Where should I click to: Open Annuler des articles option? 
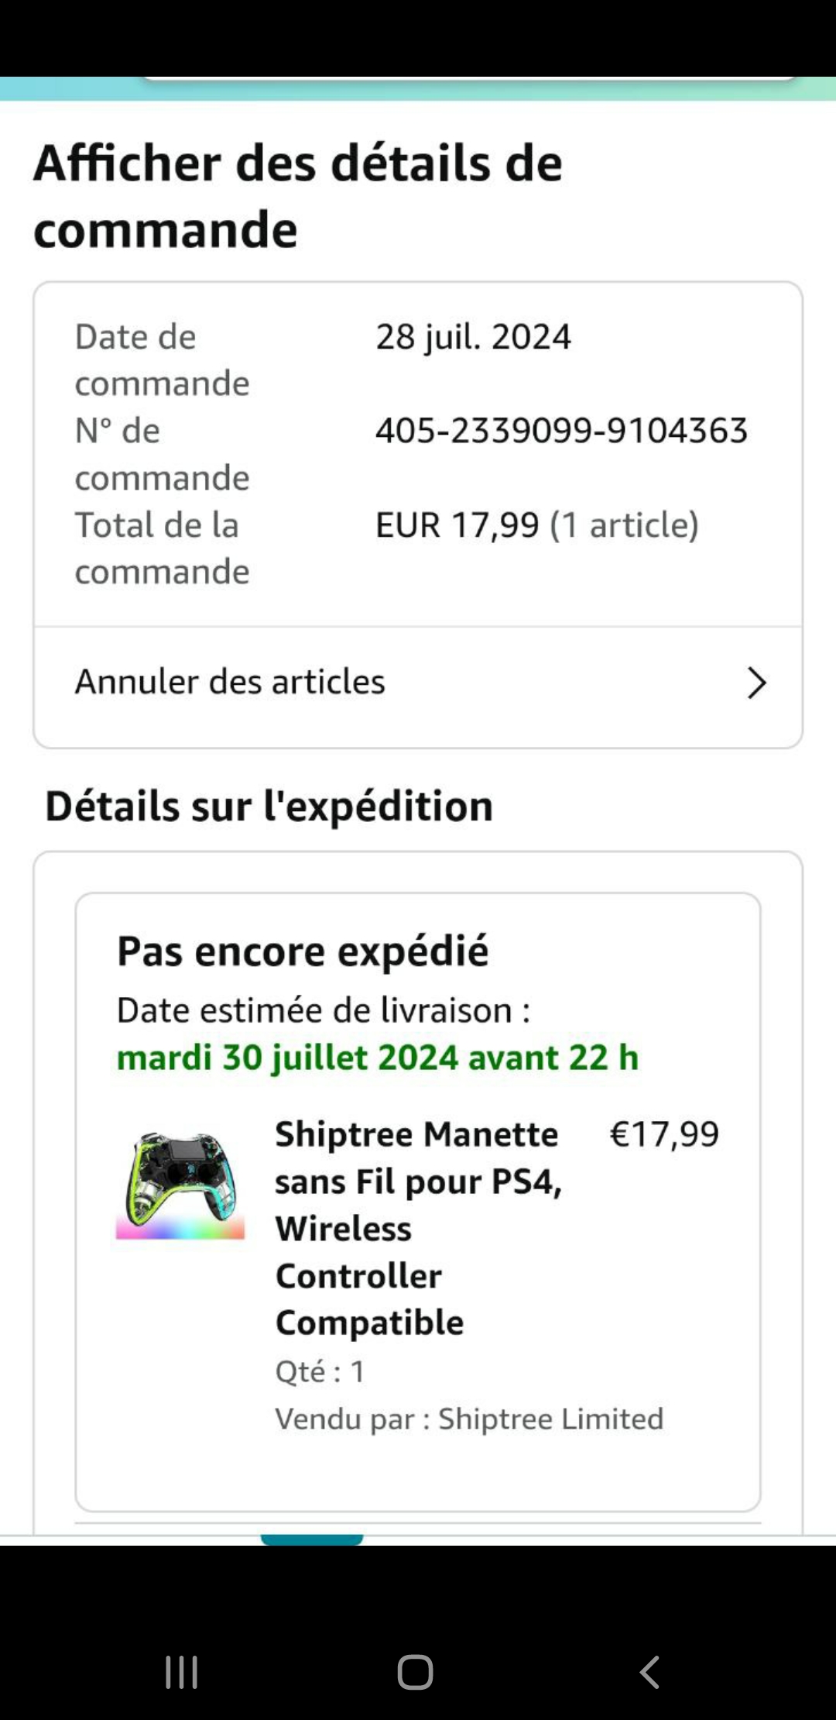point(231,683)
